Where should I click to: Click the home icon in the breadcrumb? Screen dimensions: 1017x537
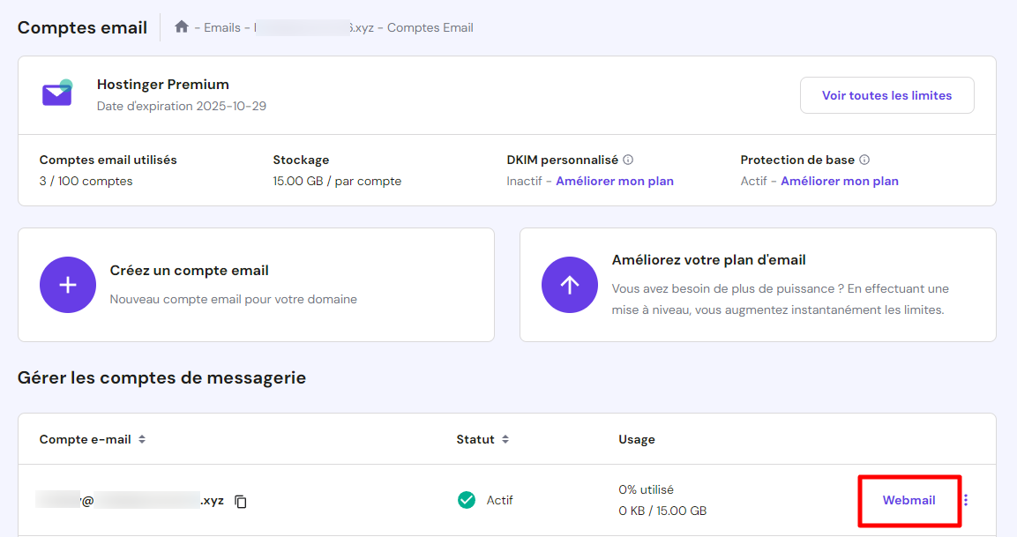[182, 27]
